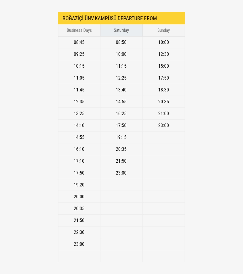Select the 13:40 departure time

pos(121,90)
